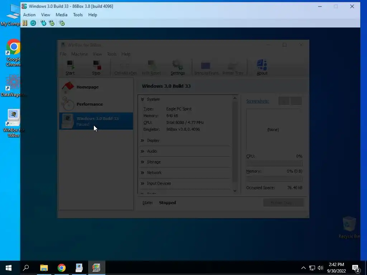The image size is (367, 275).
Task: Click the scroll-down arrow of details list
Action: coord(235,190)
